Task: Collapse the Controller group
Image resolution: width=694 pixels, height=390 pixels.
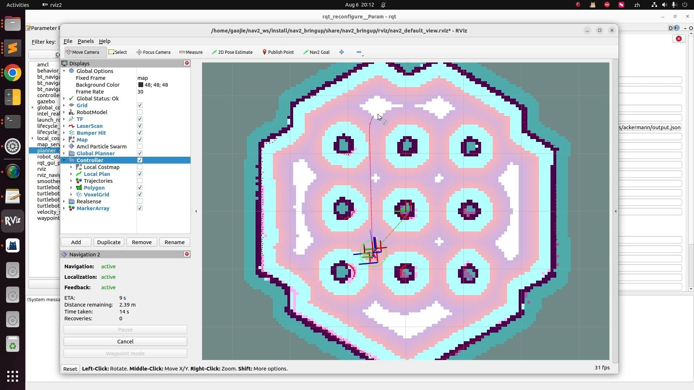Action: pos(64,160)
